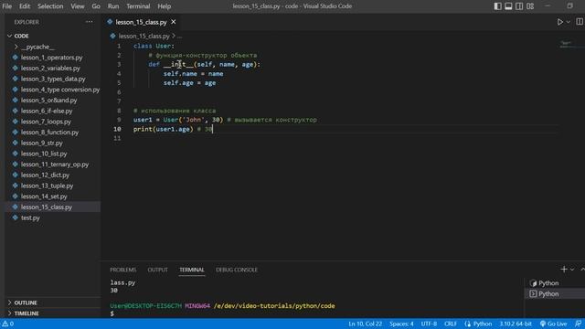Close the lesson_15_class.py tab
This screenshot has width=585, height=329.
click(x=174, y=22)
